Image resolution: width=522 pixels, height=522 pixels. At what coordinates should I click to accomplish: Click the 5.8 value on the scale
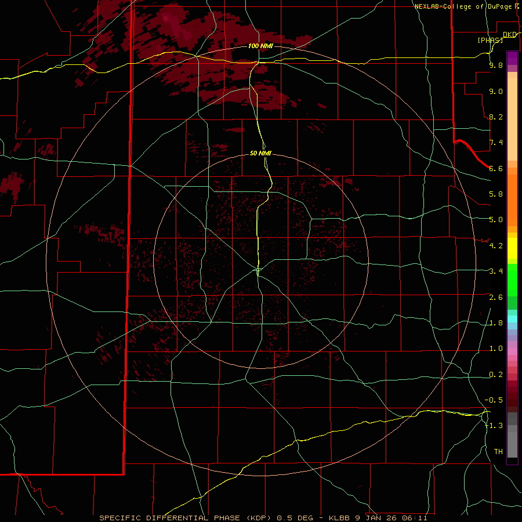tap(496, 194)
